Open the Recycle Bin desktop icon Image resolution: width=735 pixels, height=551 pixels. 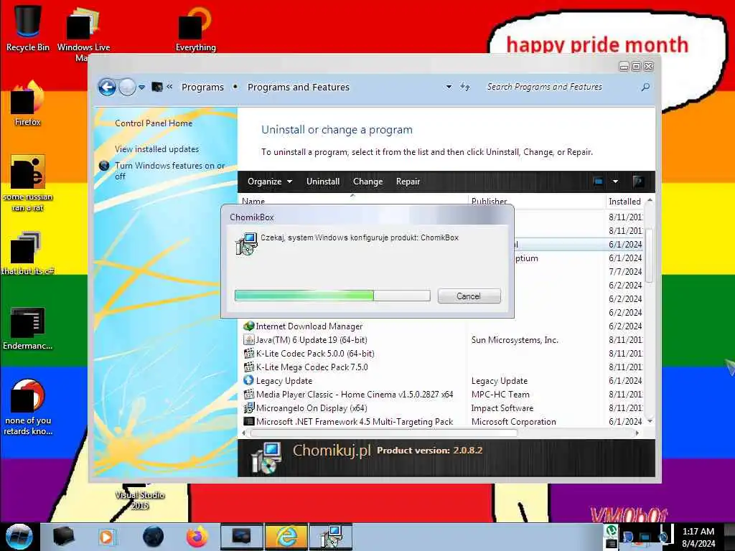coord(28,27)
